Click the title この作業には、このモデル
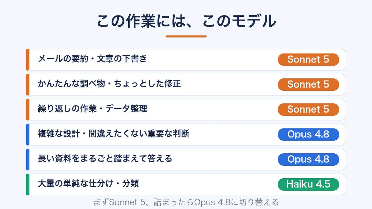This screenshot has width=372, height=209. pos(186,21)
